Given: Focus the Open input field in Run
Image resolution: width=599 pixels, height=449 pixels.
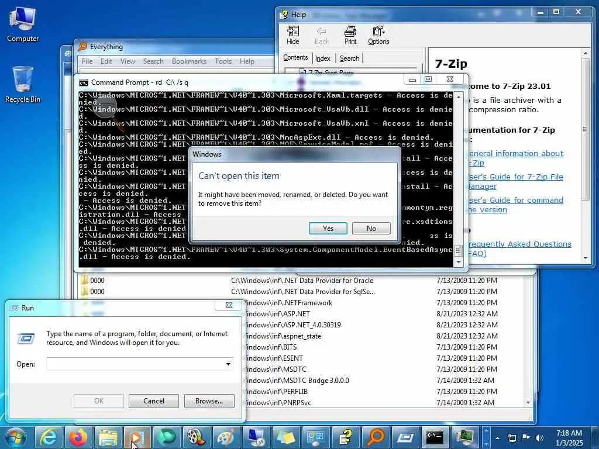Looking at the screenshot, I should (x=135, y=364).
